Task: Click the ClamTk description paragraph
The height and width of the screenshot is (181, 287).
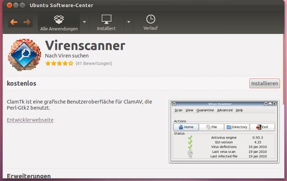Action: point(80,105)
